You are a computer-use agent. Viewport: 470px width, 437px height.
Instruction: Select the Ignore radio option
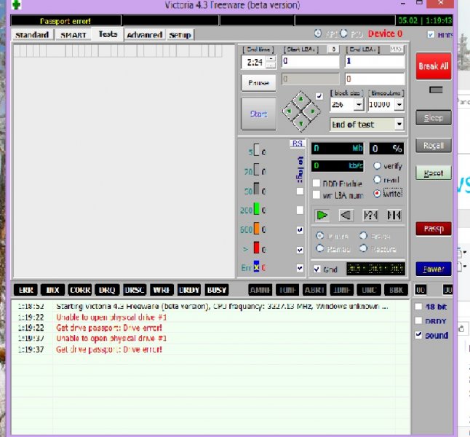(x=320, y=235)
